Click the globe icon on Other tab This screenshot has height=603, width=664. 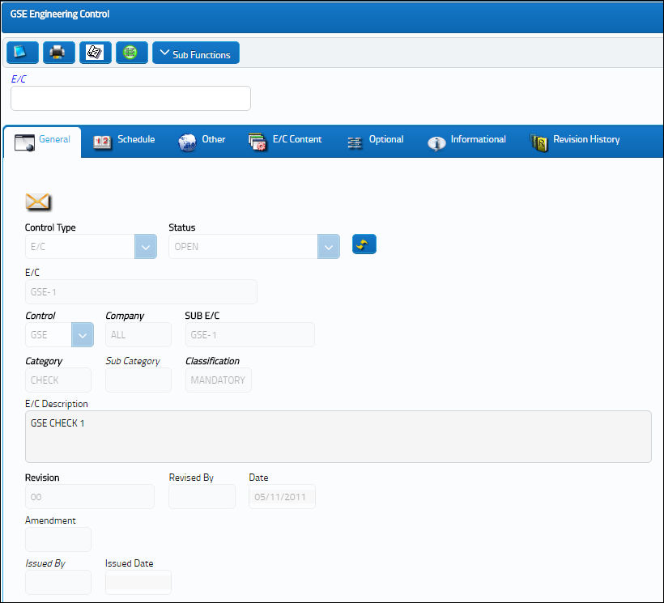[x=187, y=142]
